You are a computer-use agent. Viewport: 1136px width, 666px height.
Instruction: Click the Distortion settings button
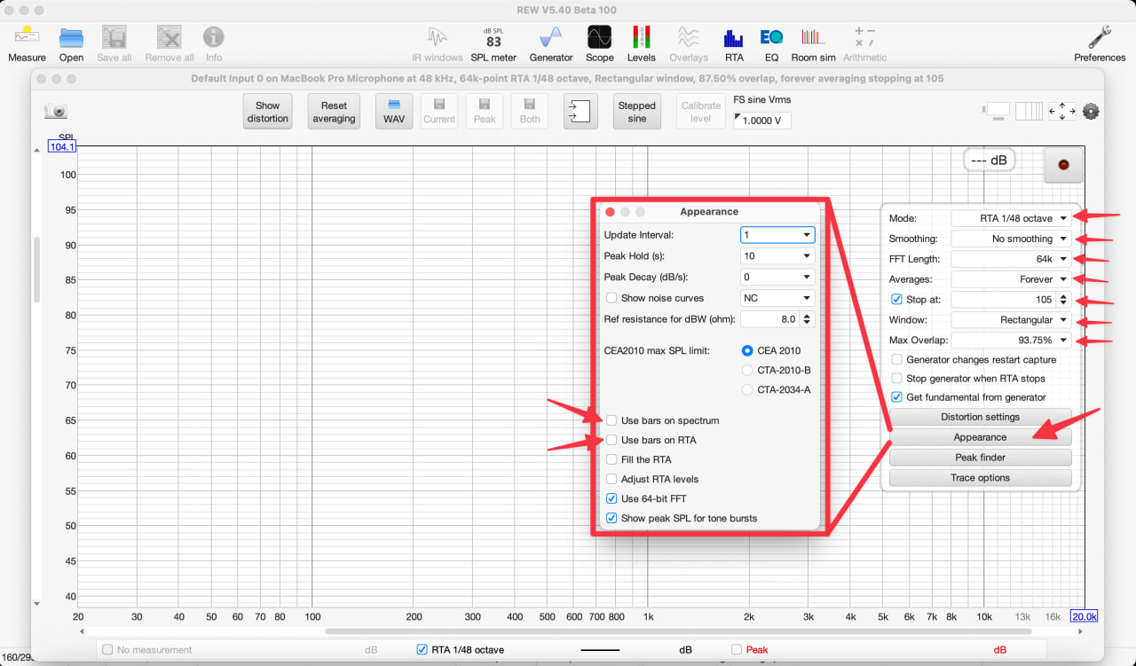coord(980,417)
